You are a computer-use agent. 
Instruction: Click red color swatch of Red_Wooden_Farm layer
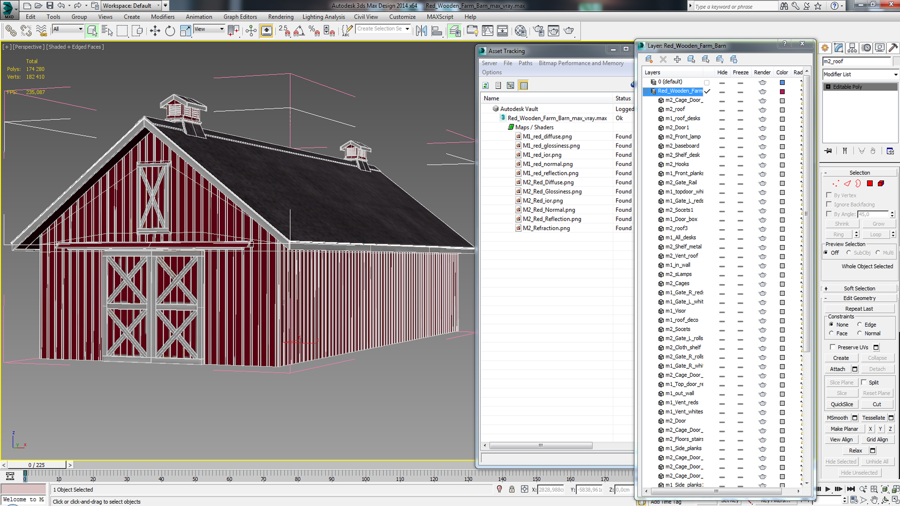click(782, 91)
